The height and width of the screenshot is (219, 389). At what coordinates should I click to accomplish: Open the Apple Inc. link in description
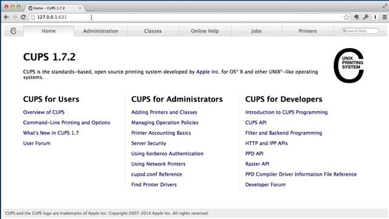208,72
